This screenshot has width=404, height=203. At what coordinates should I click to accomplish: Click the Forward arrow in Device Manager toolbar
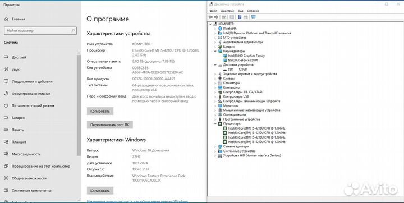(x=216, y=17)
